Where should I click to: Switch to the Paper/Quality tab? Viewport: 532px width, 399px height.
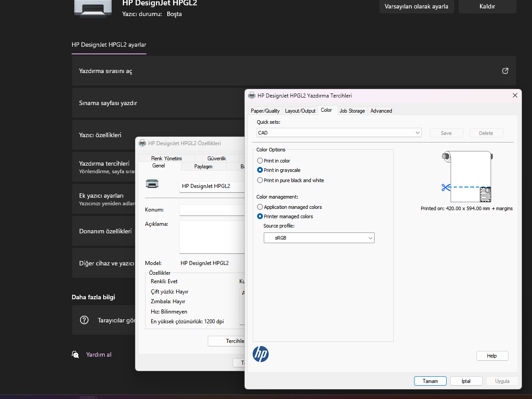click(265, 111)
